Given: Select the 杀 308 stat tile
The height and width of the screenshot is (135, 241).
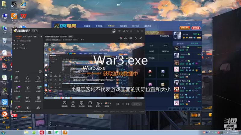Looking at the screenshot, I should (x=150, y=73).
